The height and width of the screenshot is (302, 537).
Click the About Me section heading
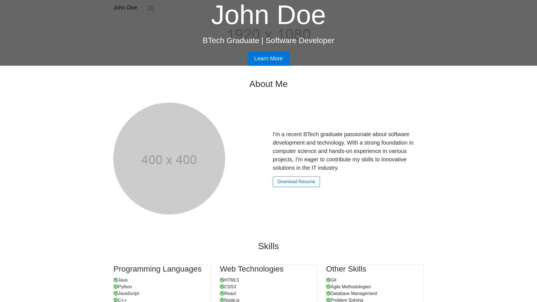268,84
